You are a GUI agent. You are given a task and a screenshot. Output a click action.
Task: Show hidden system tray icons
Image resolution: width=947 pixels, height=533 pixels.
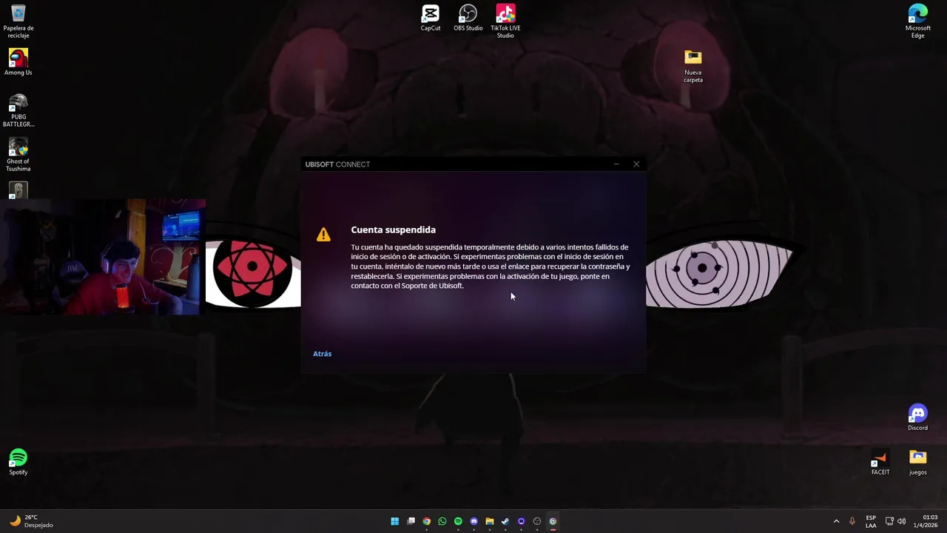[837, 521]
